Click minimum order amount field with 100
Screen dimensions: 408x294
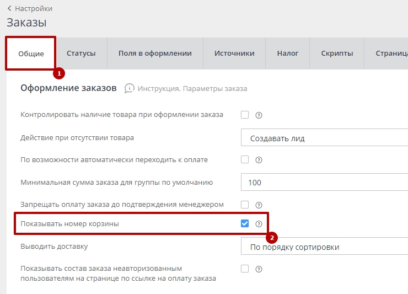(x=324, y=183)
